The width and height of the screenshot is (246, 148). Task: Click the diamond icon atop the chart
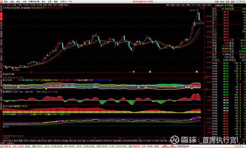pyautogui.click(x=200, y=8)
